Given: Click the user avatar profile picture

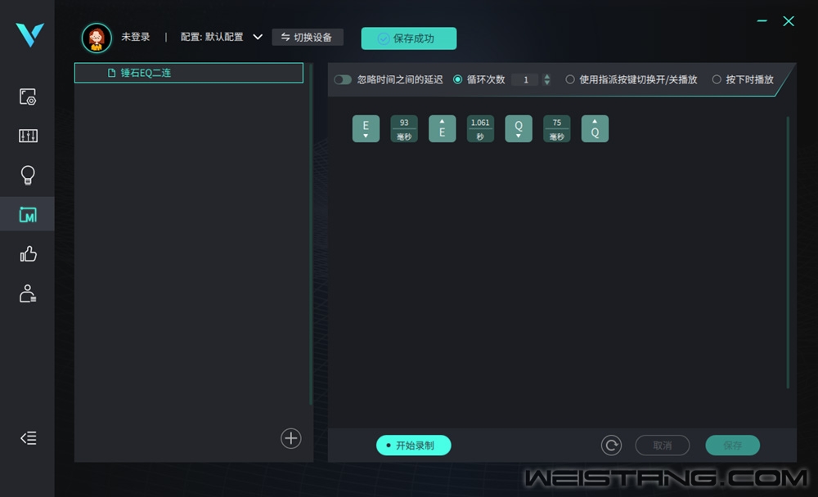Looking at the screenshot, I should click(97, 38).
